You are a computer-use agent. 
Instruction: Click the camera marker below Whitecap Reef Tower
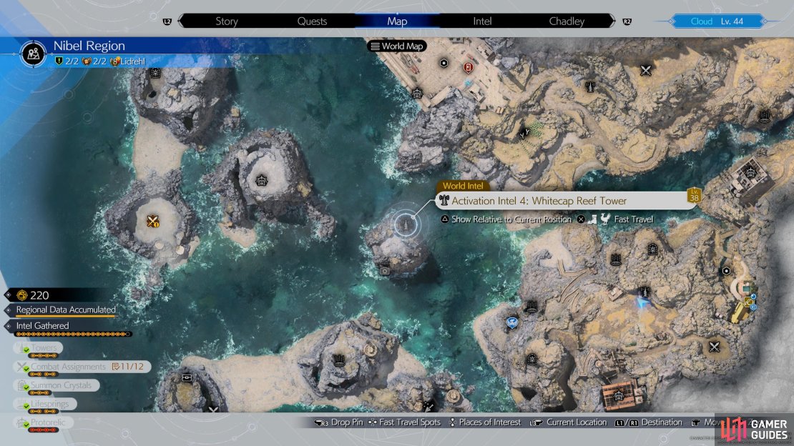click(385, 272)
